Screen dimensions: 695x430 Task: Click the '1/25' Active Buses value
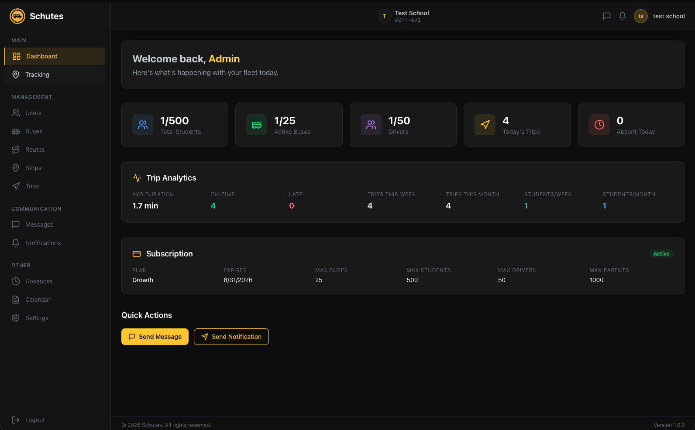tap(285, 121)
